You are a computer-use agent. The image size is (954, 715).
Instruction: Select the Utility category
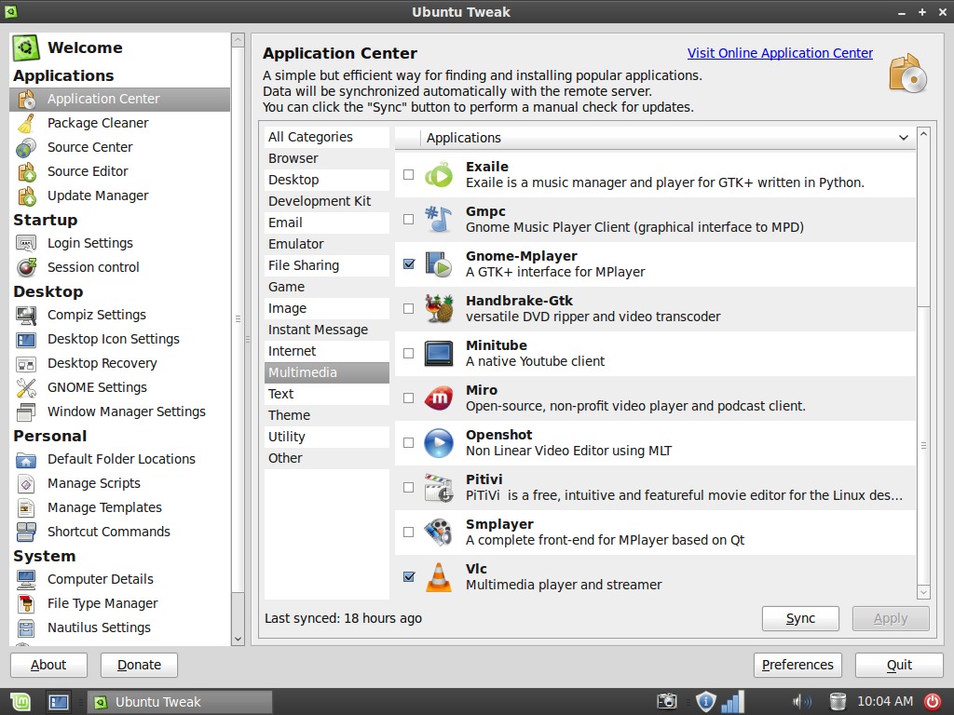[x=327, y=438]
